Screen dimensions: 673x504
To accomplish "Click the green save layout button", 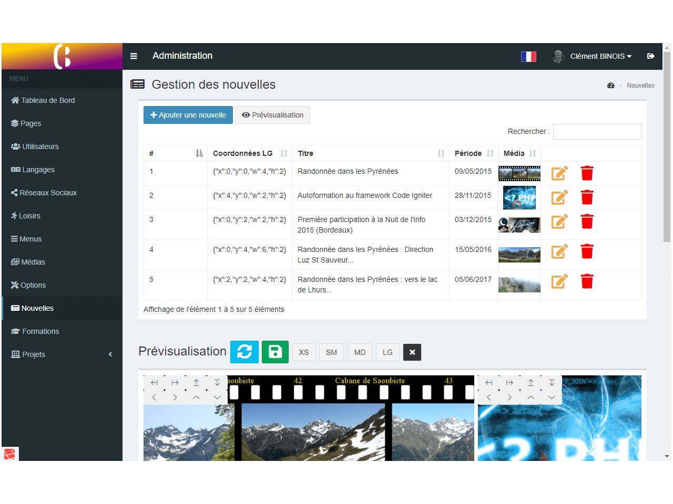I will tap(275, 352).
